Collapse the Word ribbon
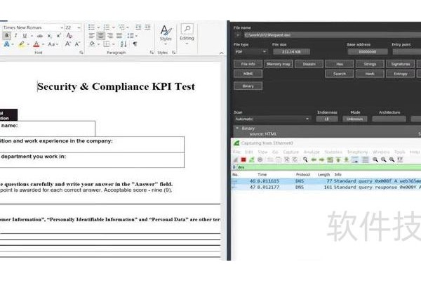Image resolution: width=421 pixels, height=281 pixels. pos(222,53)
